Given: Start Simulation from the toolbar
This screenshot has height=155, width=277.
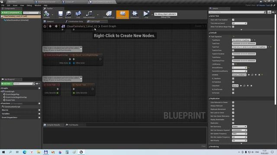Looking at the screenshot, I should 135,14.
